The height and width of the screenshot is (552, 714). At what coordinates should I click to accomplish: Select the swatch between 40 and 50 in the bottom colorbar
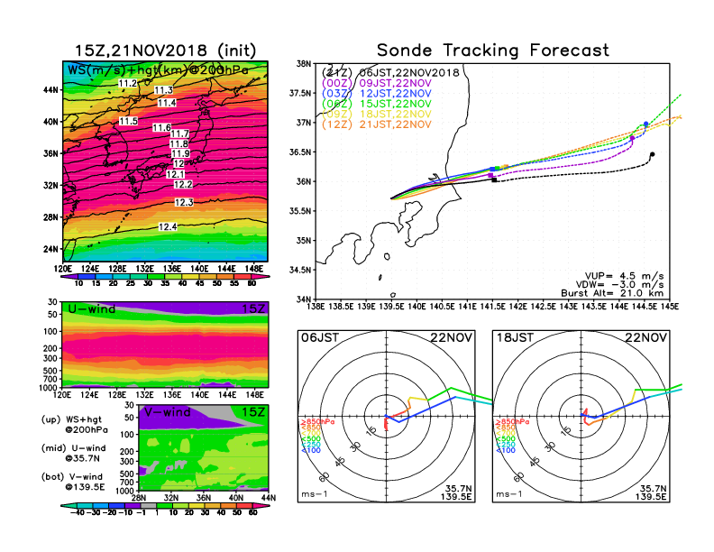coord(229,505)
